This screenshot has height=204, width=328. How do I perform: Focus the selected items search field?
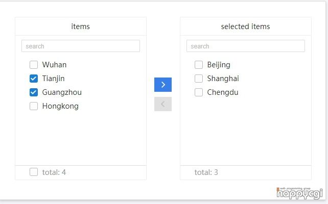click(246, 46)
